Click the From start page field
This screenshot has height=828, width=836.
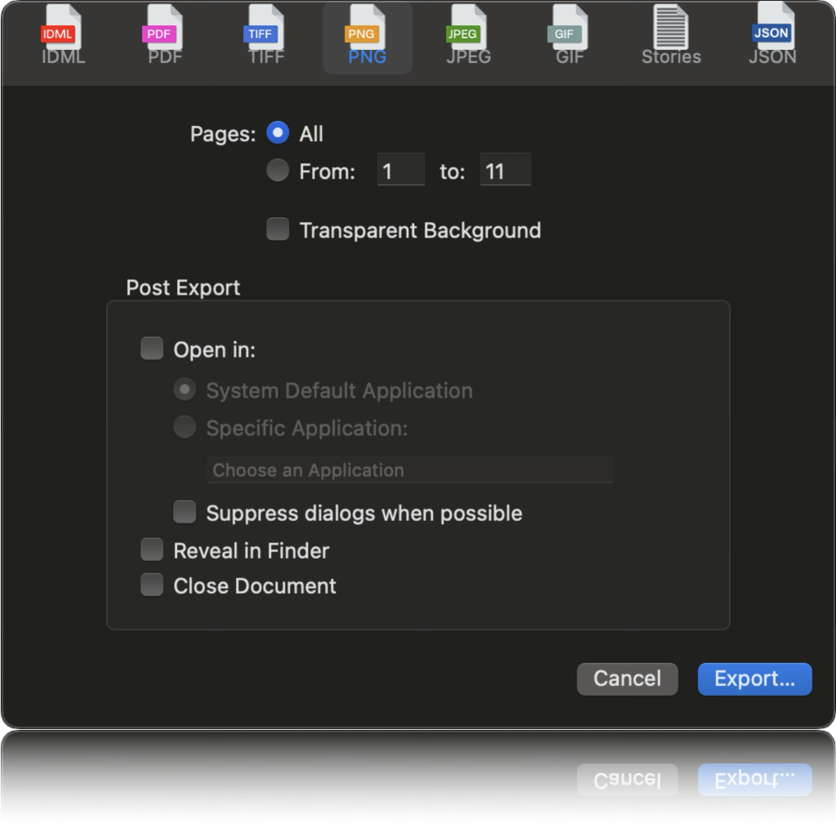(401, 170)
